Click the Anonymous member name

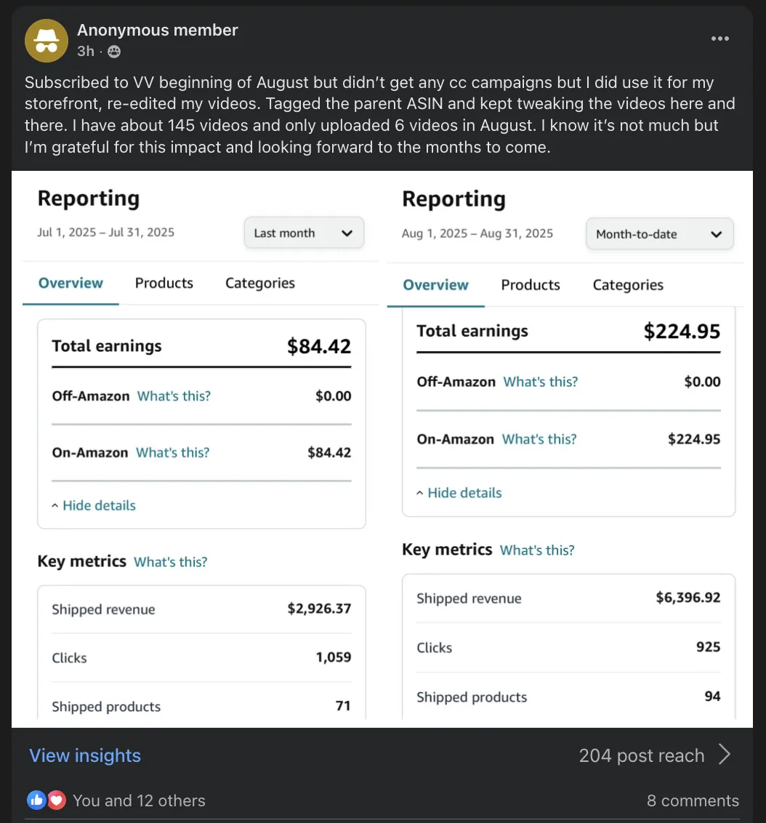tap(158, 30)
